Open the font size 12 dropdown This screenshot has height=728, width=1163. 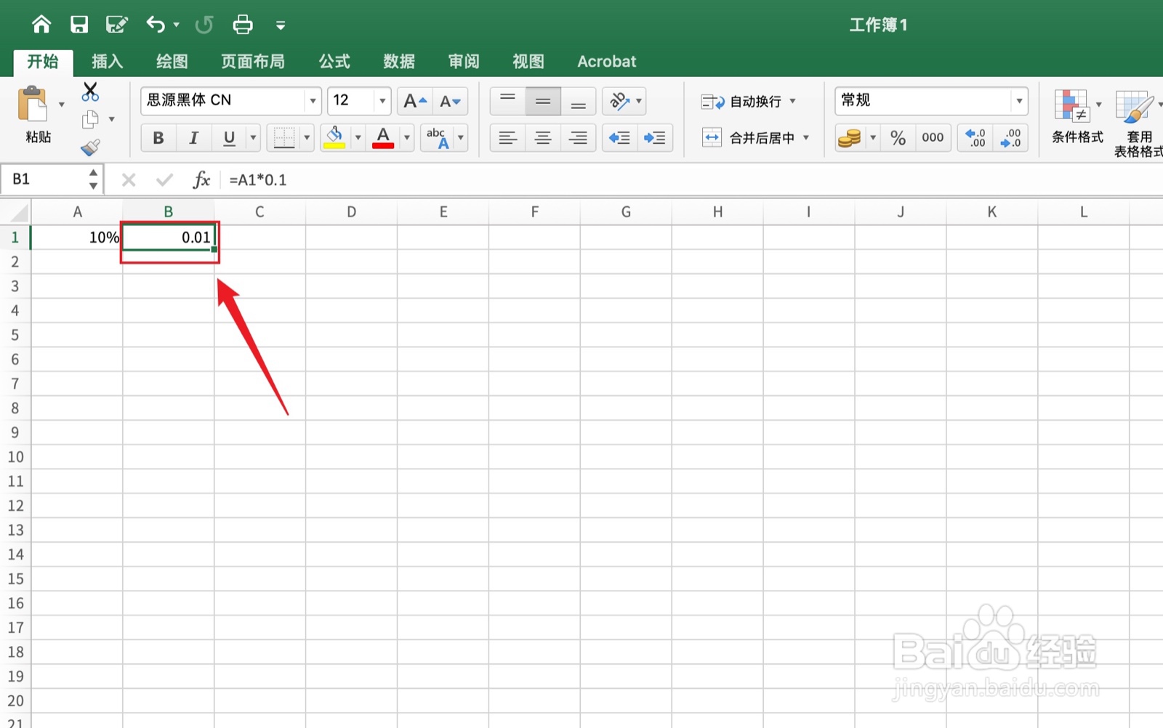382,101
